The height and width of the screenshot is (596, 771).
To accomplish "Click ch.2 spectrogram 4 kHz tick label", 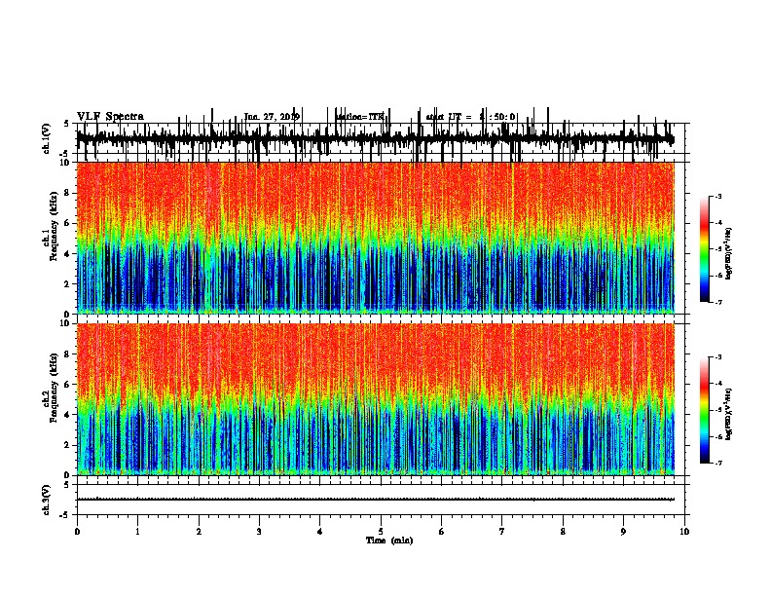I will [68, 415].
